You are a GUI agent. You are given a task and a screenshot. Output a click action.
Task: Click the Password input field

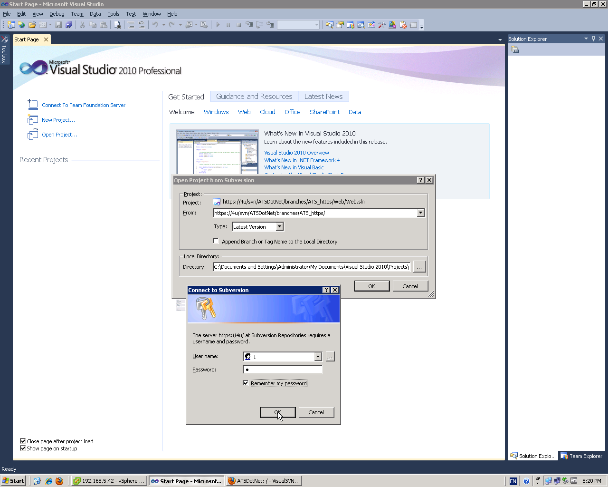pos(283,370)
